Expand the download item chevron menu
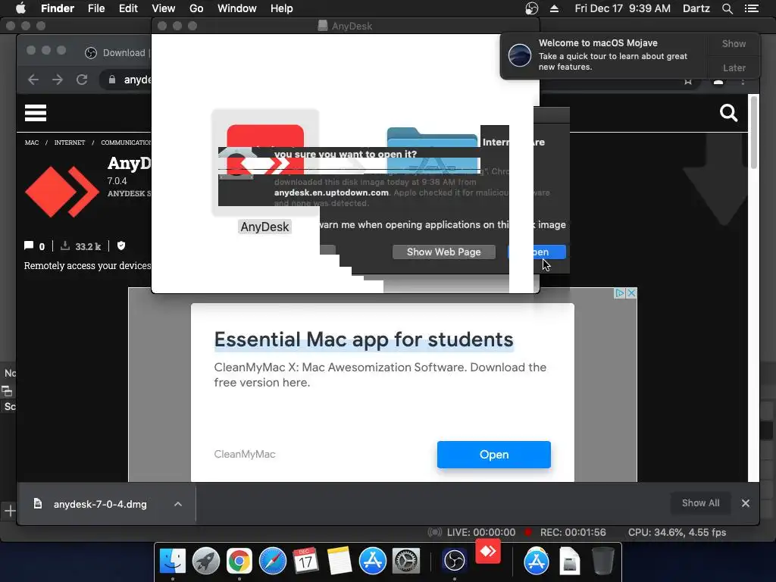The height and width of the screenshot is (582, 776). tap(177, 504)
